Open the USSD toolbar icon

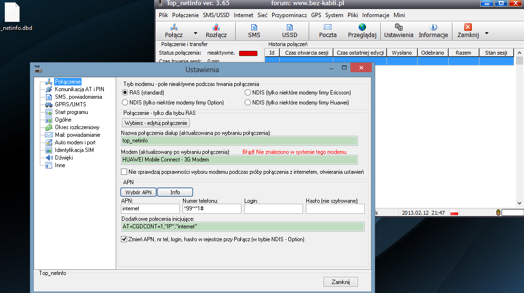click(290, 31)
